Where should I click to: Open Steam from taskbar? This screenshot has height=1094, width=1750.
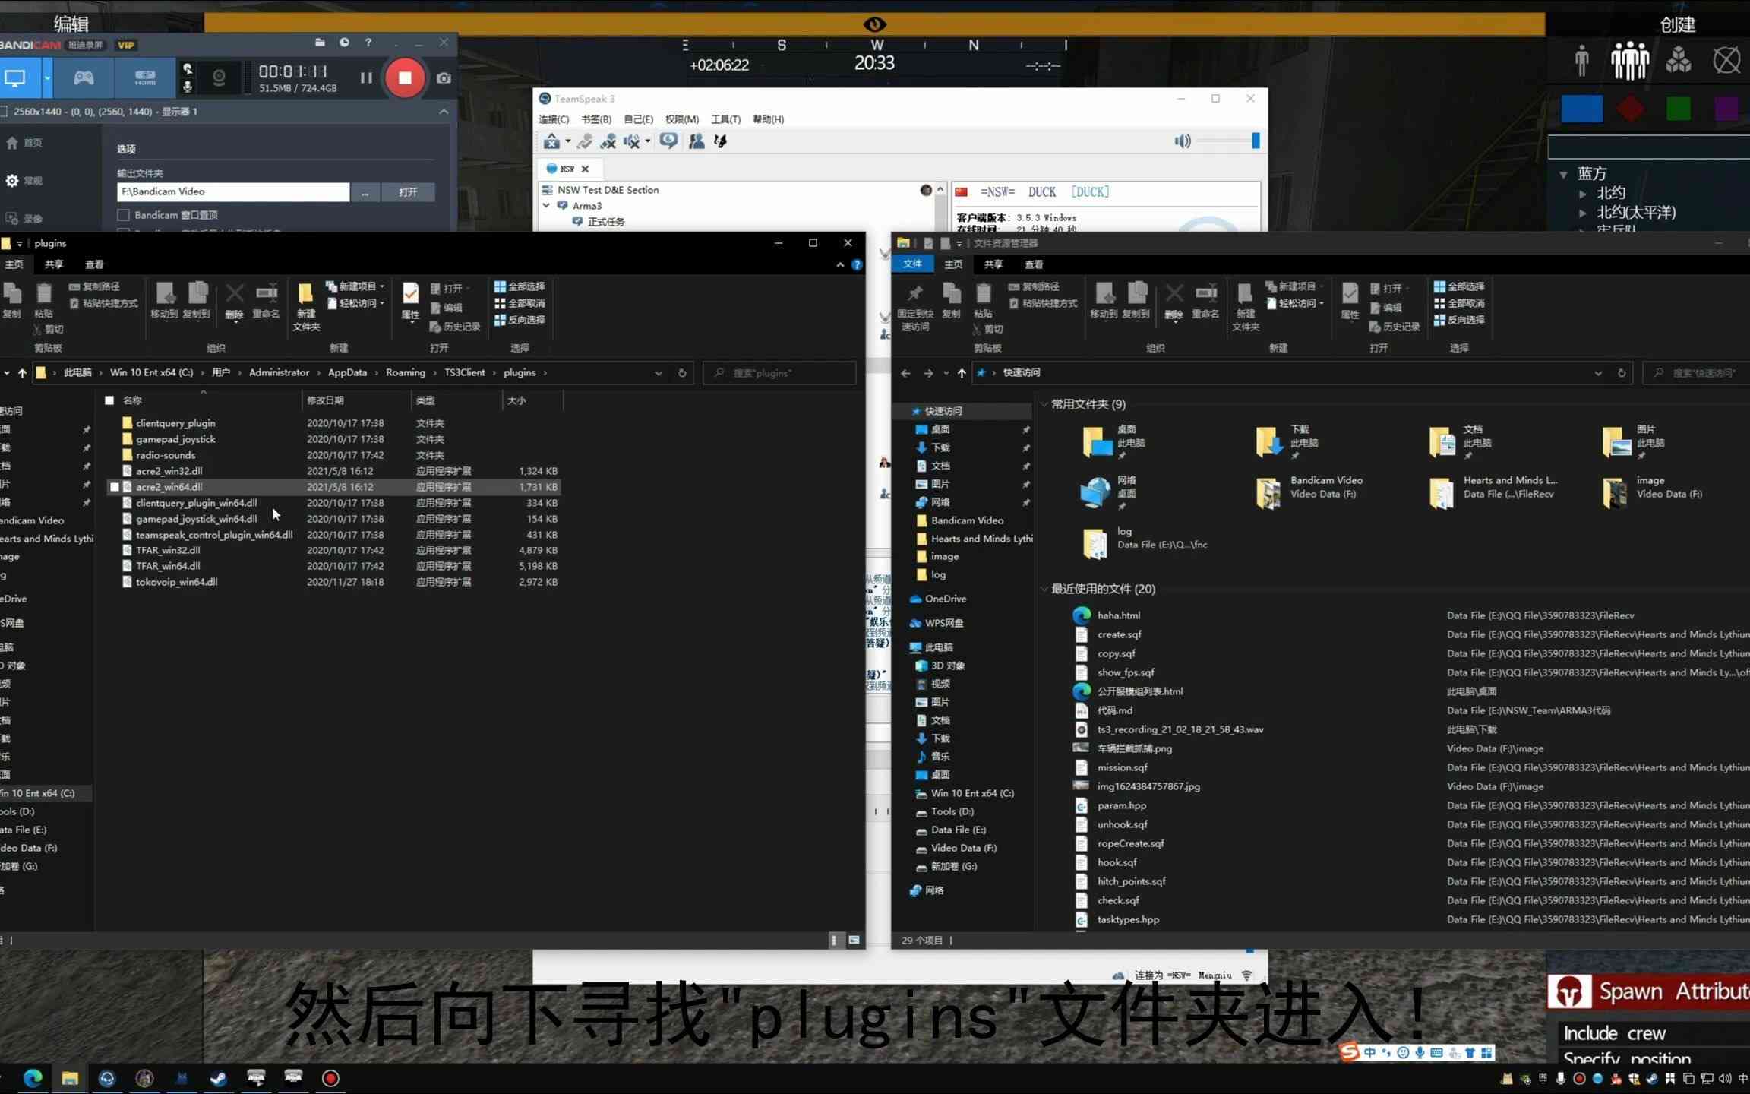click(218, 1078)
